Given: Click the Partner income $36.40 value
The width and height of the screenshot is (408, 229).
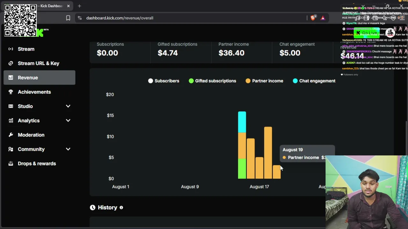Looking at the screenshot, I should [x=231, y=53].
